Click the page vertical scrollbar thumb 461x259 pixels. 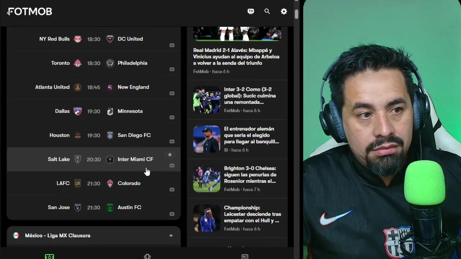296,14
